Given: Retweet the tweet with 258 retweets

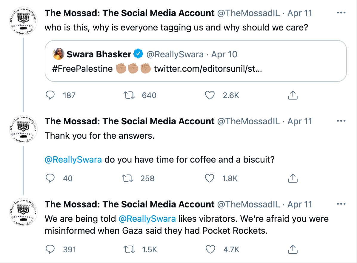Looking at the screenshot, I should (127, 178).
